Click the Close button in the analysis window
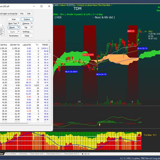Viewport: 160px width, 160px height. click(27, 36)
